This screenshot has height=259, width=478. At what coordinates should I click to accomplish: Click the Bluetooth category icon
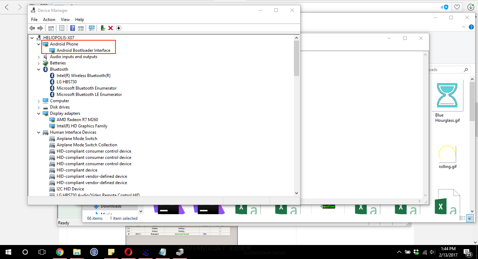(x=45, y=69)
